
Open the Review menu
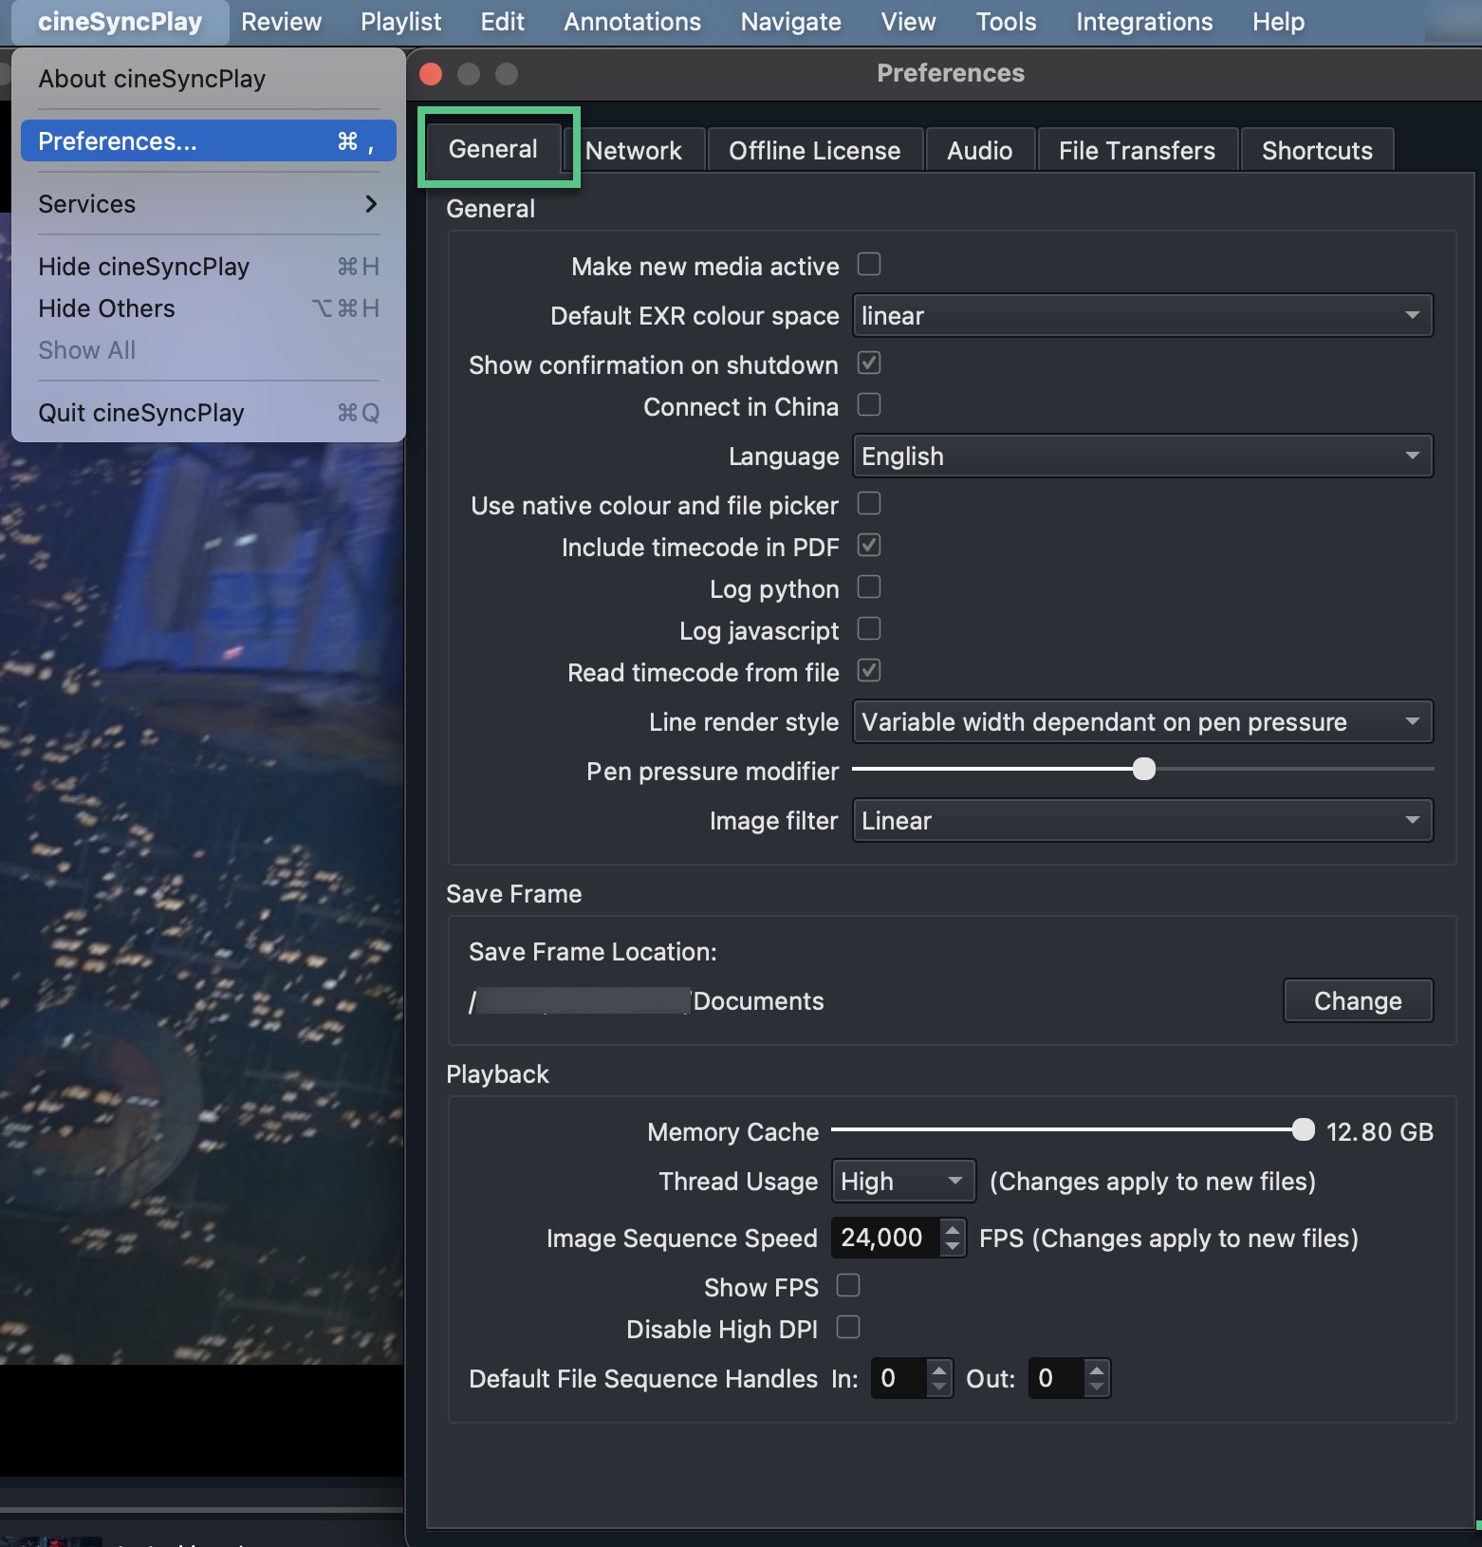[282, 22]
